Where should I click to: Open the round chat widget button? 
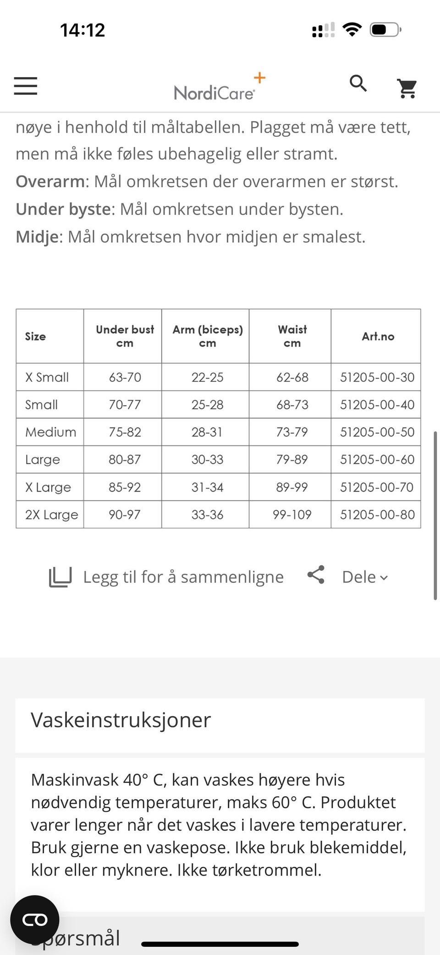click(x=35, y=920)
